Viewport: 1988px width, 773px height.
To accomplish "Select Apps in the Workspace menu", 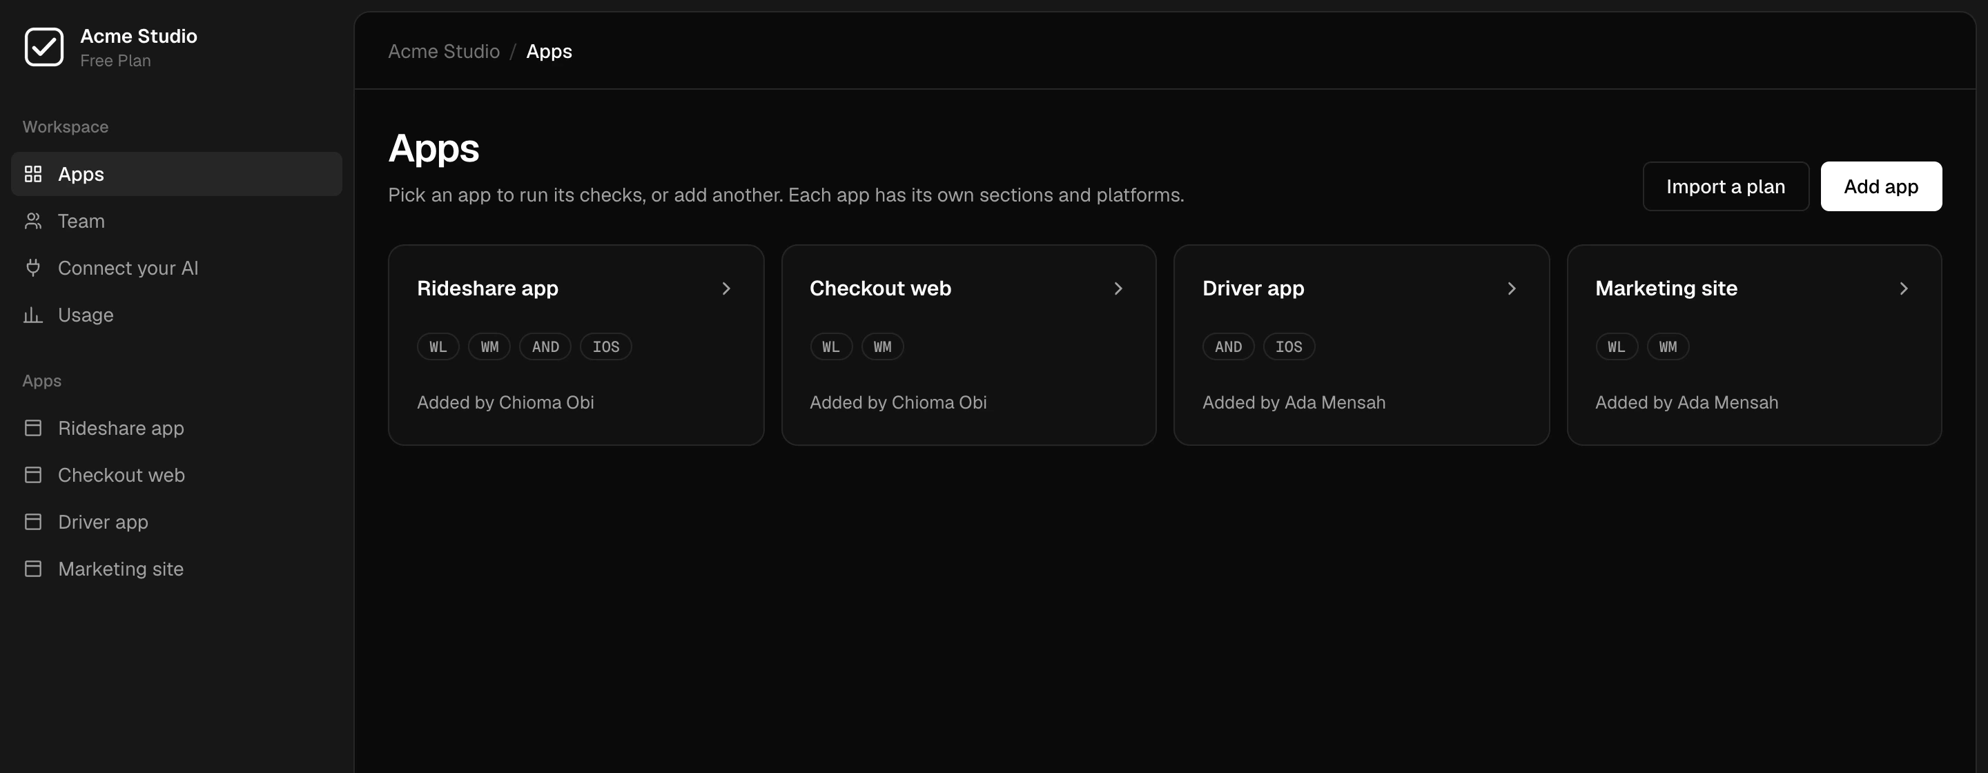I will coord(177,175).
